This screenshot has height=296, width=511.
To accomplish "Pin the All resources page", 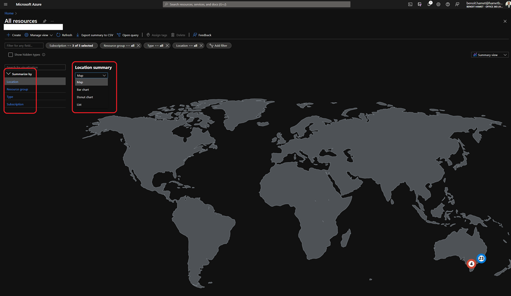I will [x=44, y=21].
